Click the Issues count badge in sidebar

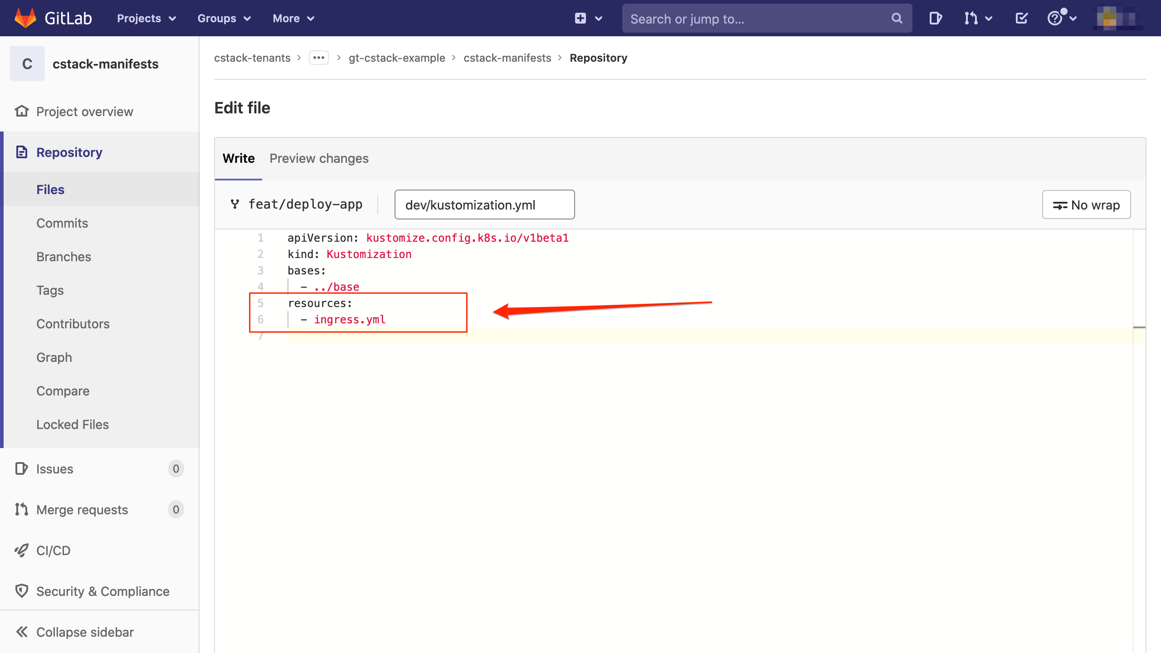[x=176, y=468]
